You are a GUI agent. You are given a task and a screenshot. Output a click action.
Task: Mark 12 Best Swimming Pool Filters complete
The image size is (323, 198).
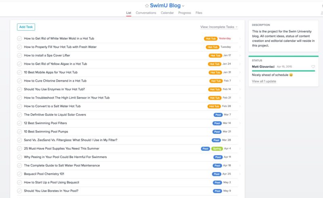19,123
